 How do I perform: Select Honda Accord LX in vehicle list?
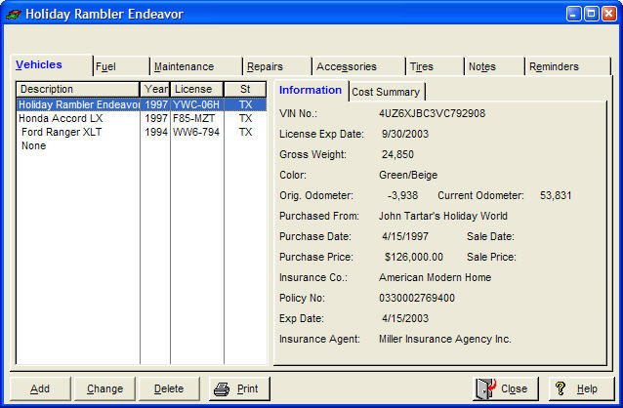[62, 118]
